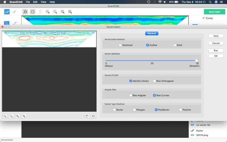Click the circular vectorize icon beside fx
The width and height of the screenshot is (227, 142).
tap(33, 12)
